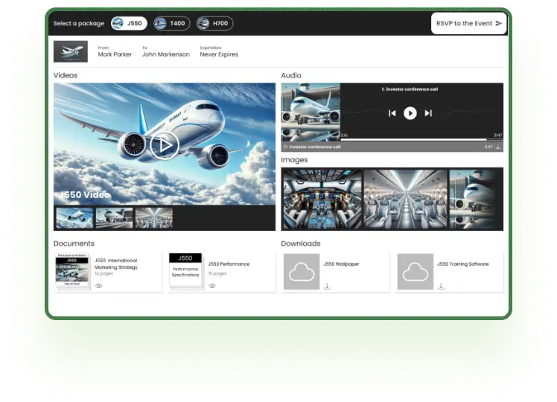The image size is (557, 402).
Task: Play the investor conference call audio
Action: coord(410,113)
